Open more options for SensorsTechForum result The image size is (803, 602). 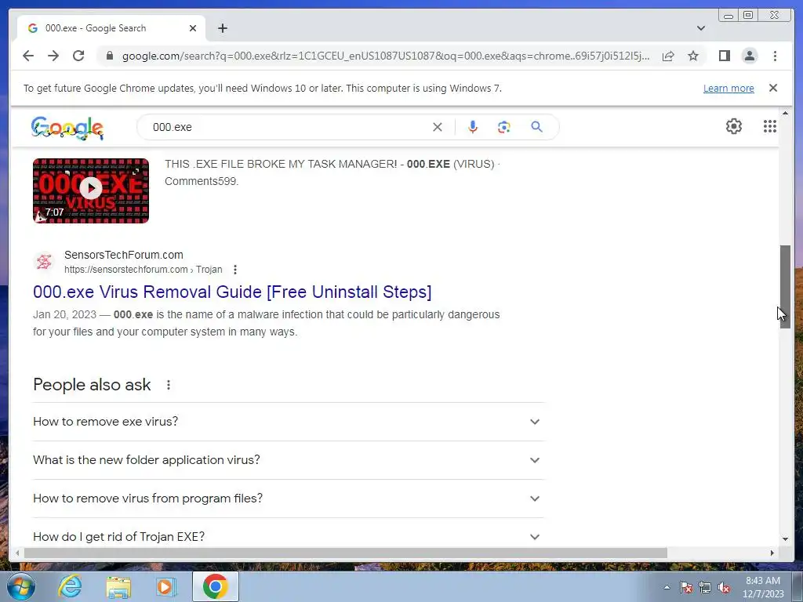click(x=235, y=270)
